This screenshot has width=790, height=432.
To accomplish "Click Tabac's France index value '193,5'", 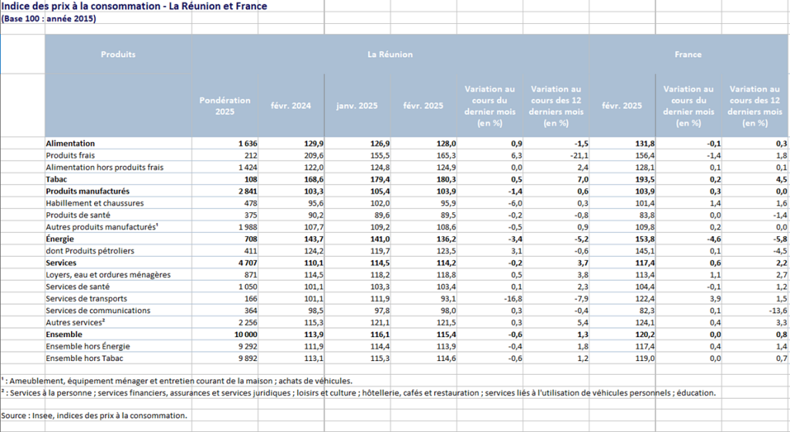I will [645, 179].
